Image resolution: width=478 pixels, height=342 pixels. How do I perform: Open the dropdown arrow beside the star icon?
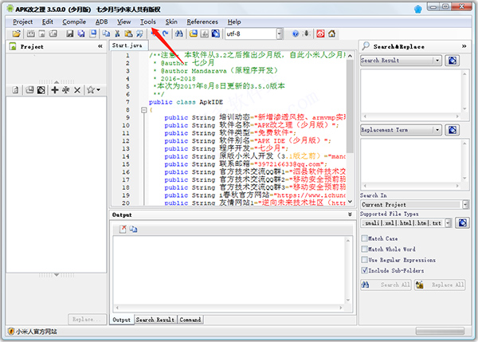(x=98, y=90)
